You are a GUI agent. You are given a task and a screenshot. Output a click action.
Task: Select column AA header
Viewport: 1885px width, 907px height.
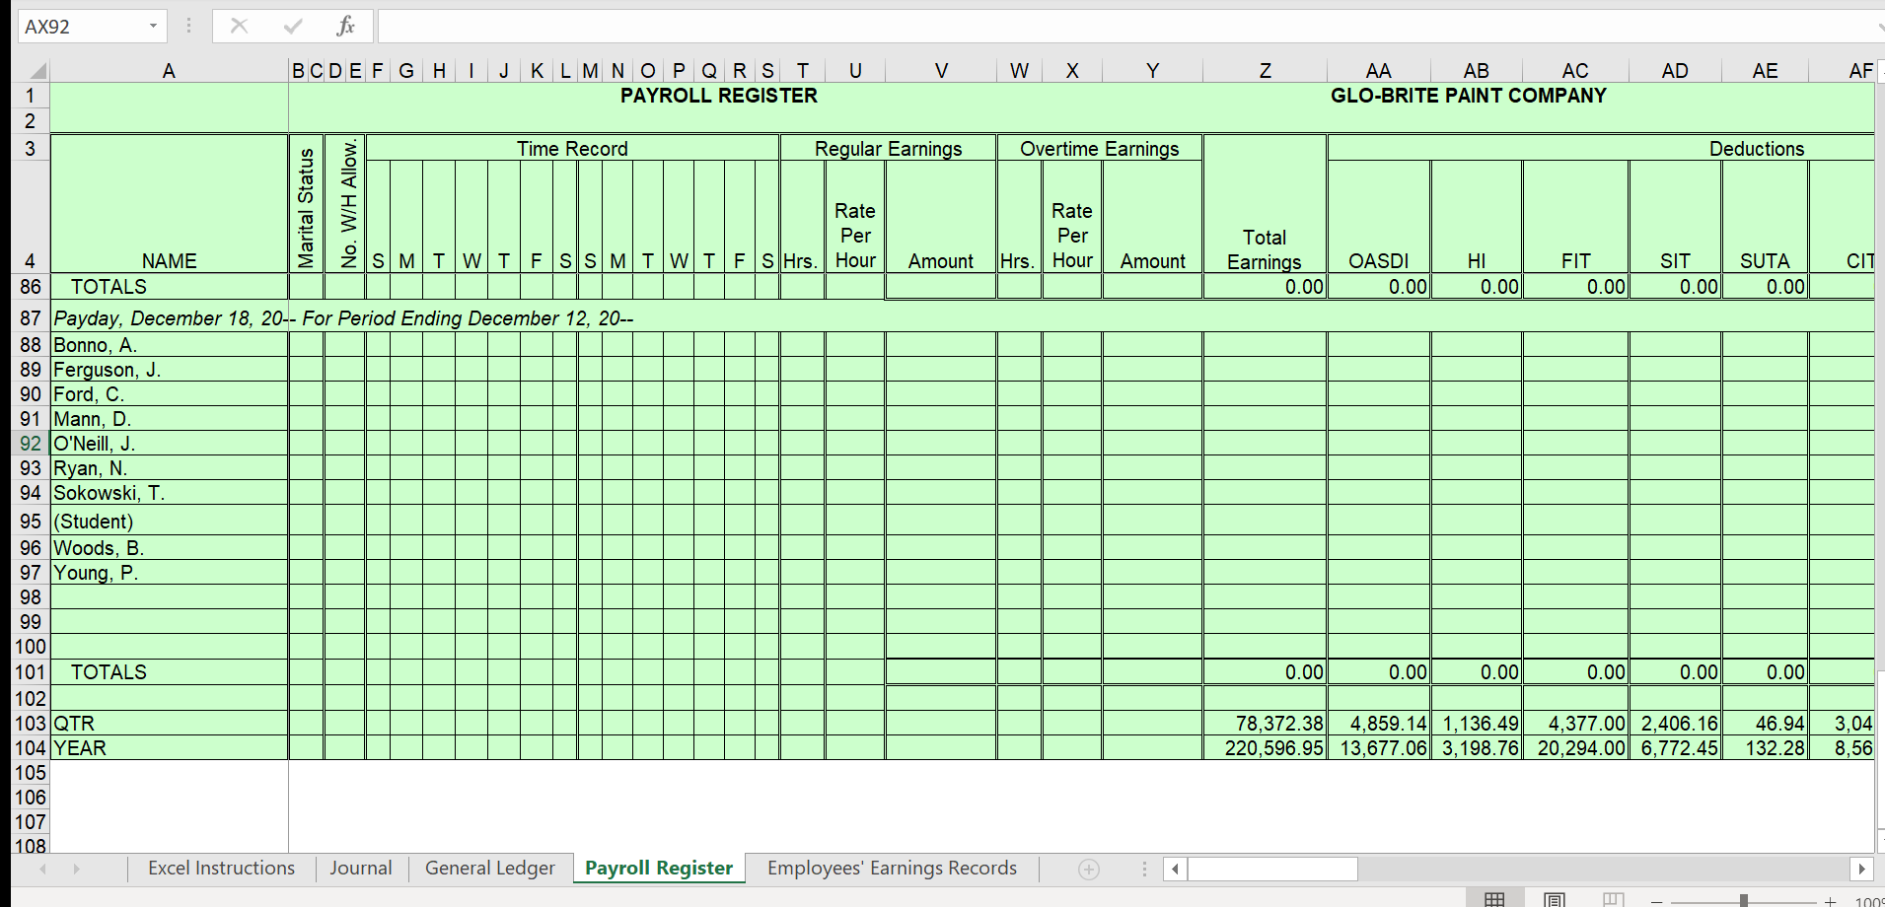click(x=1378, y=70)
